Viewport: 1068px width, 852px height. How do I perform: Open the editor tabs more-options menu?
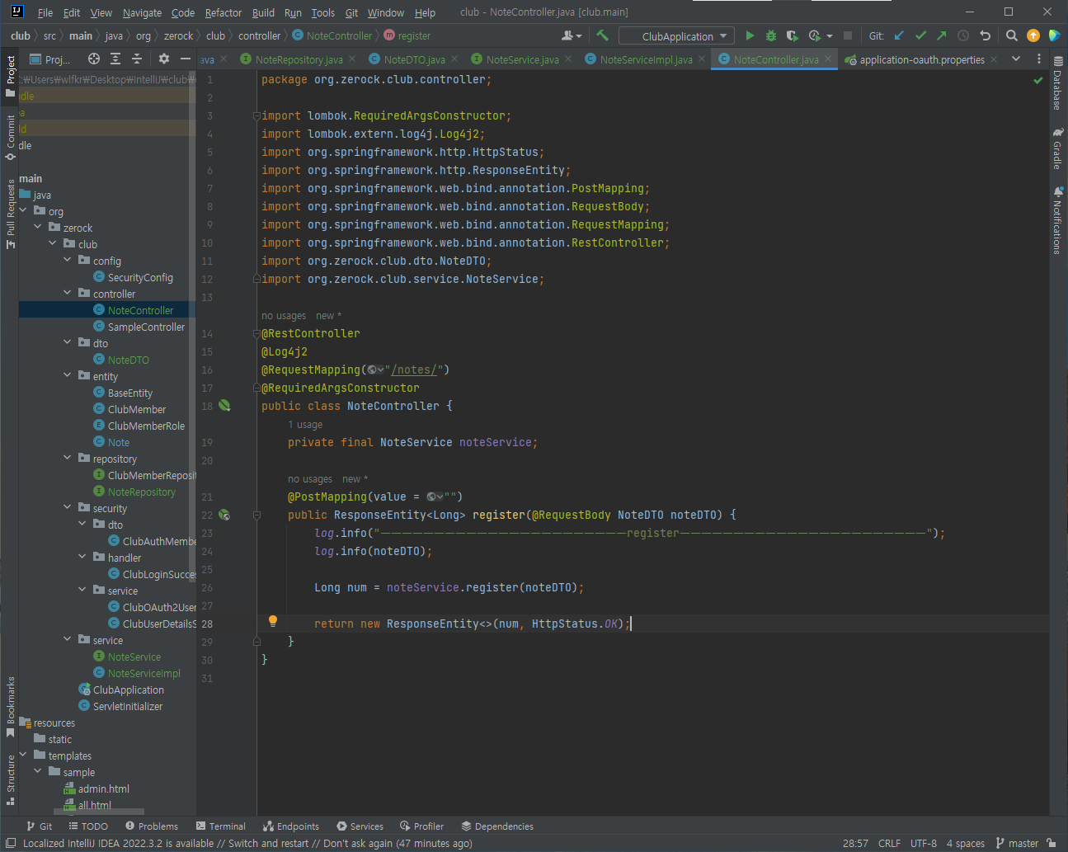pyautogui.click(x=1039, y=59)
